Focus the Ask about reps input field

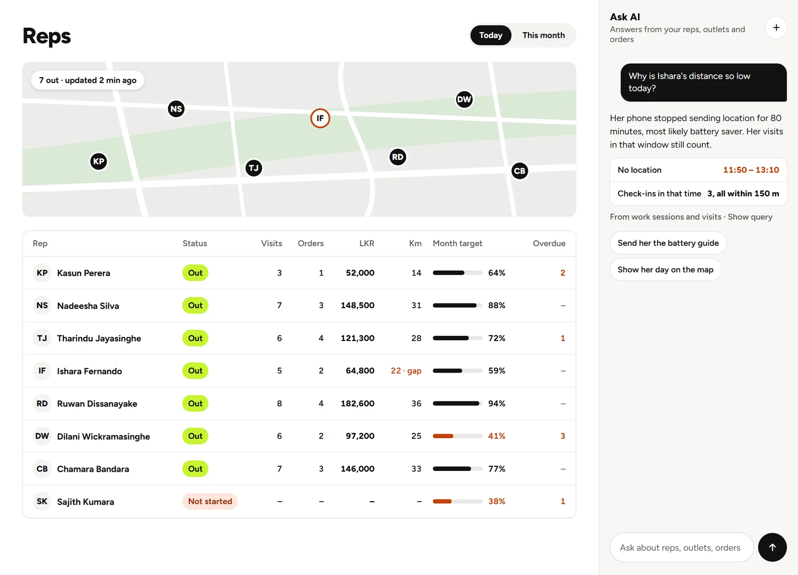coord(681,548)
